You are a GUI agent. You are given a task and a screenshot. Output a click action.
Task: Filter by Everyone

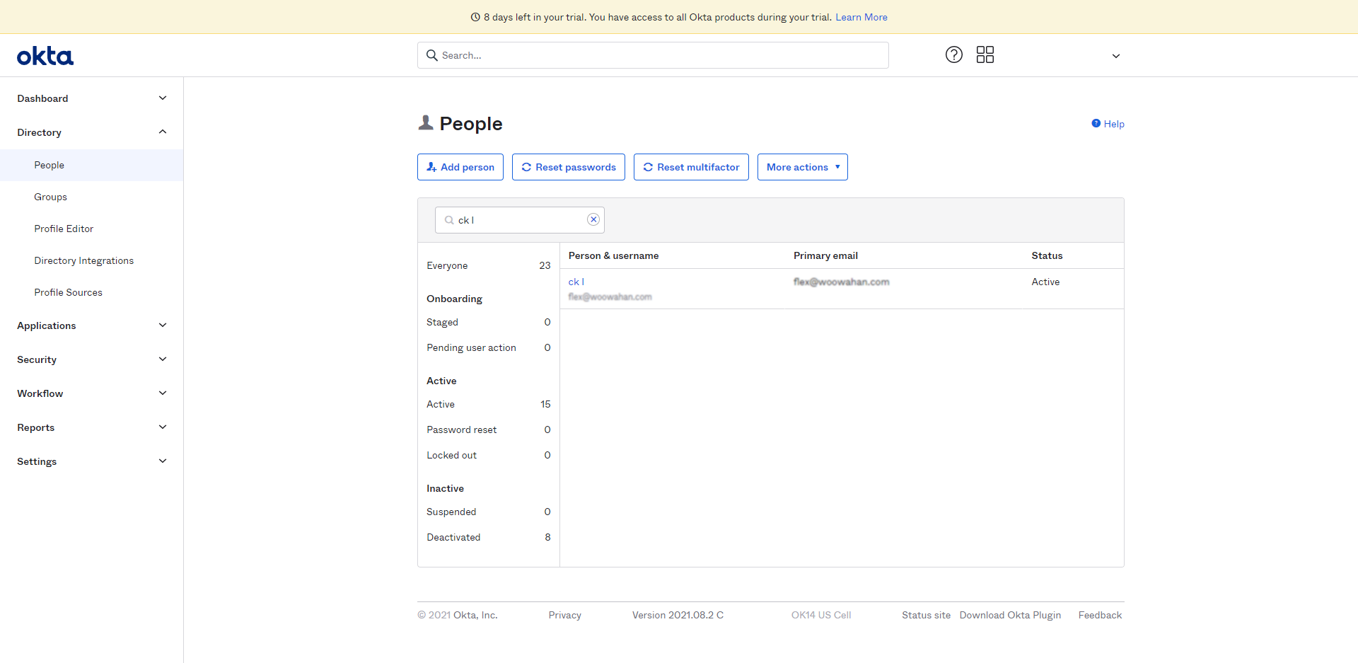(488, 265)
